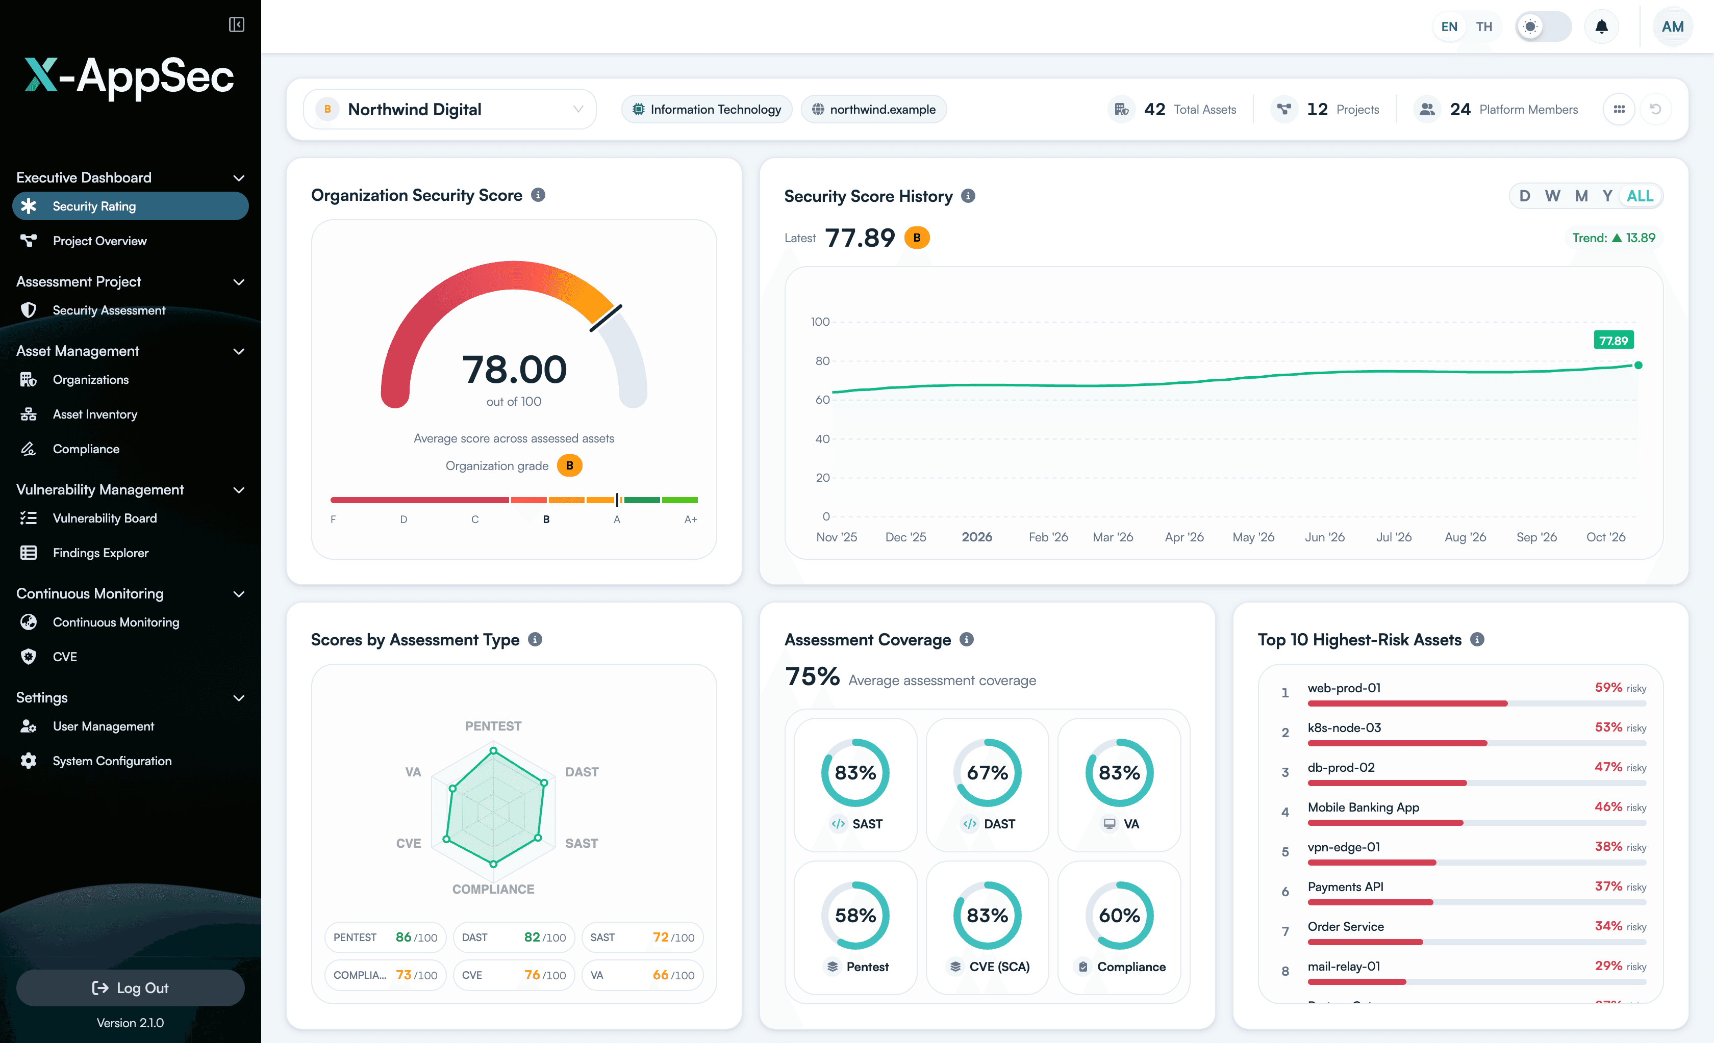This screenshot has height=1043, width=1714.
Task: Click the Information Technology tag
Action: pyautogui.click(x=708, y=109)
